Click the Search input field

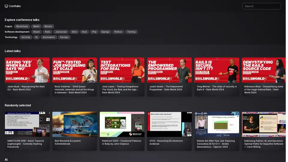coord(261,6)
